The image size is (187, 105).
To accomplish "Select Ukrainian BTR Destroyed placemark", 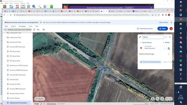I will click(x=17, y=47).
